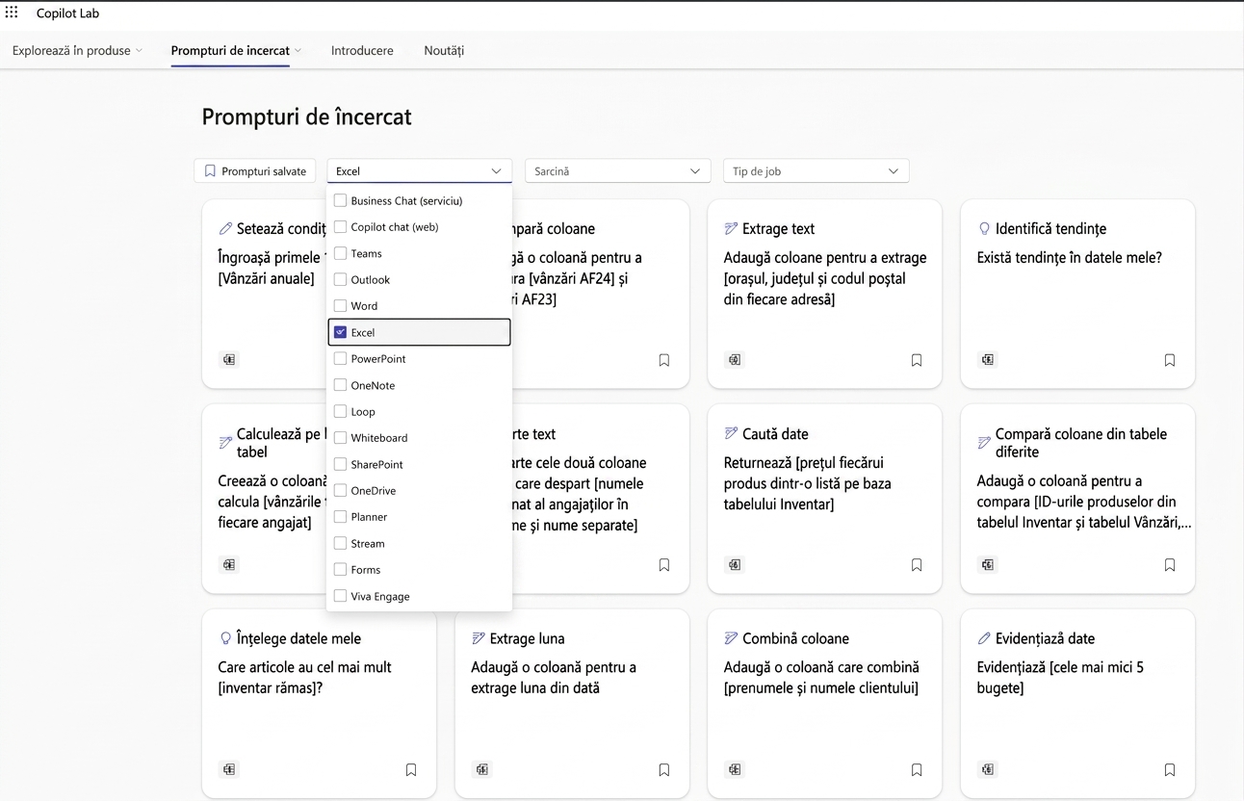Click pencil icon beside 'Caută date' title
The width and height of the screenshot is (1244, 801).
coord(731,434)
